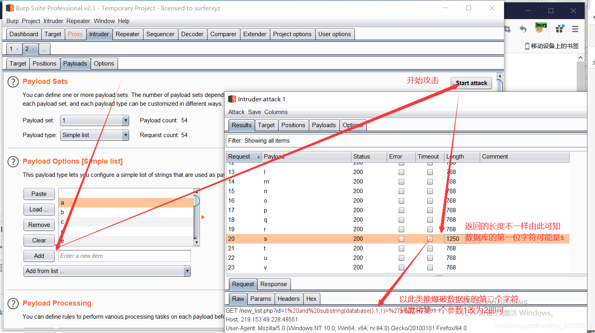Open help for Payload Options section
595x333 pixels.
pos(13,162)
